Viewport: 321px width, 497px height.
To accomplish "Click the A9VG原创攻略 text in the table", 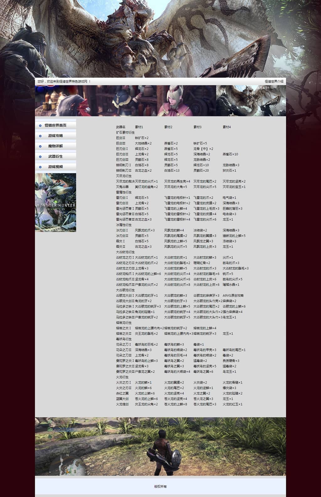I will point(233,296).
